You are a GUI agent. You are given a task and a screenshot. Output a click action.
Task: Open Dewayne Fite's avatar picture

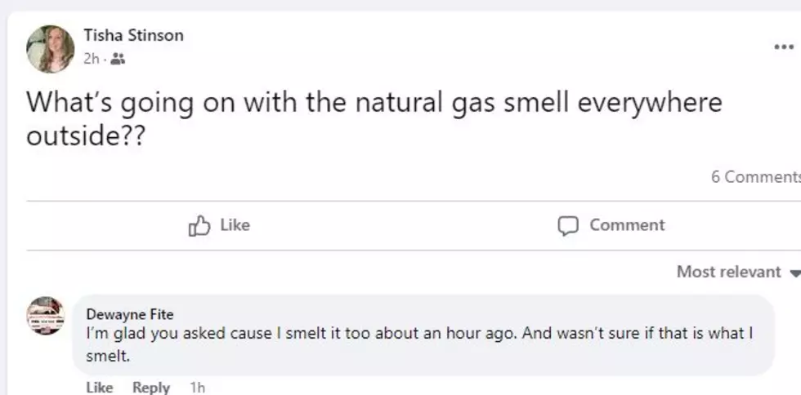click(x=46, y=315)
